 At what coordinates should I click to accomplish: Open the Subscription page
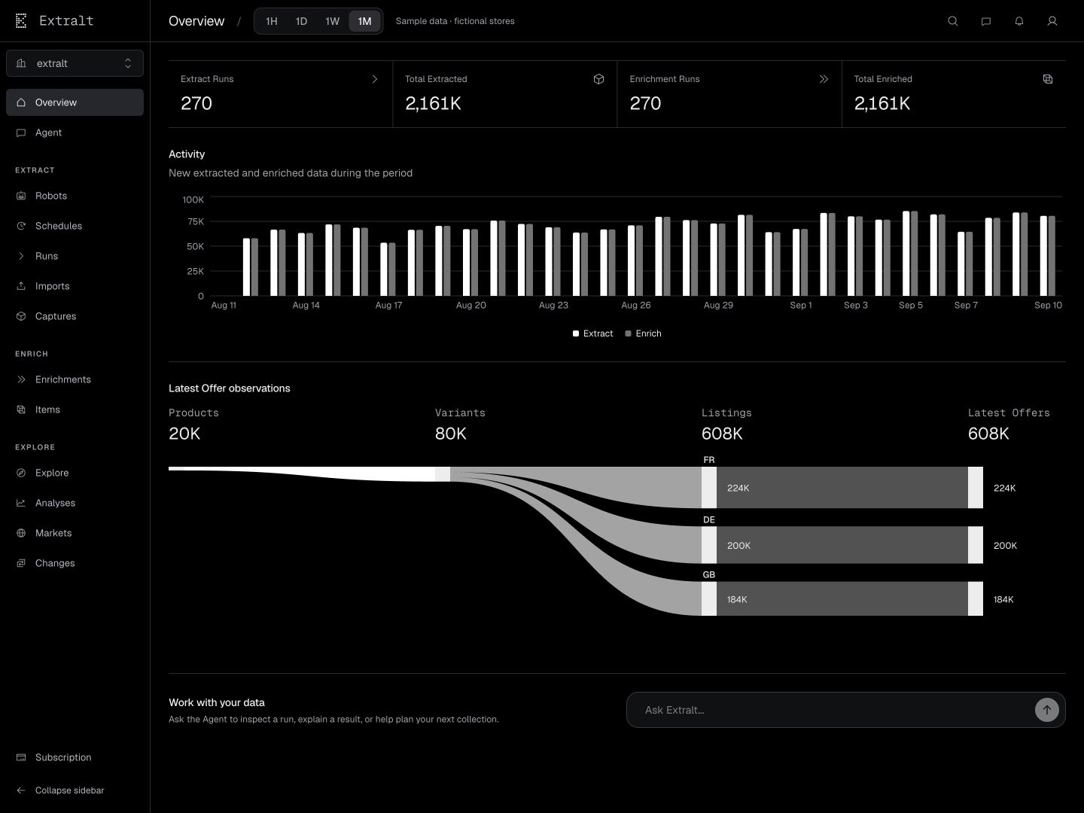pyautogui.click(x=75, y=757)
